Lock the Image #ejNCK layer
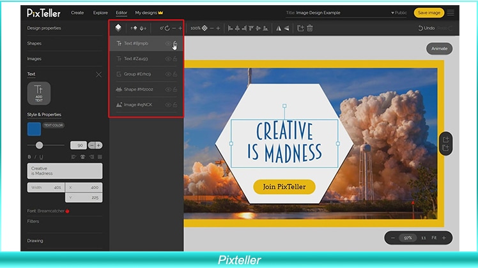478x268 pixels. (x=176, y=105)
